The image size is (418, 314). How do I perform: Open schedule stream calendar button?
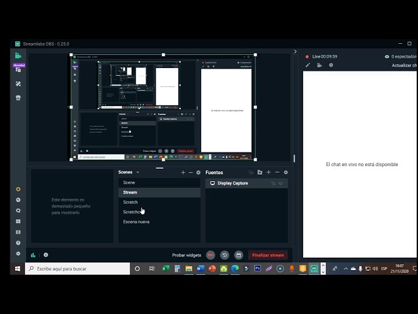click(x=238, y=255)
